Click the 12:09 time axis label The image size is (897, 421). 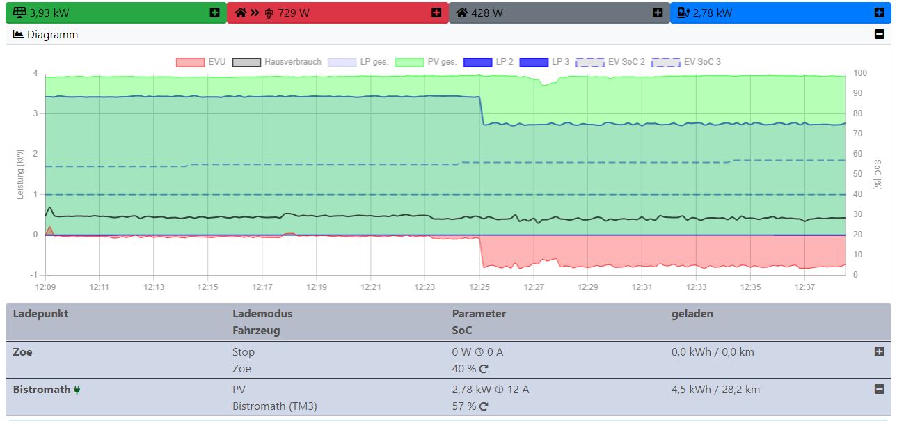[45, 287]
